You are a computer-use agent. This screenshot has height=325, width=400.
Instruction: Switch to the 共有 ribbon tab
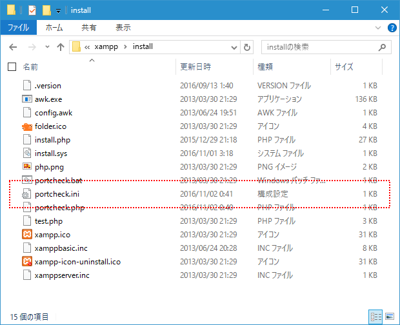pyautogui.click(x=89, y=28)
